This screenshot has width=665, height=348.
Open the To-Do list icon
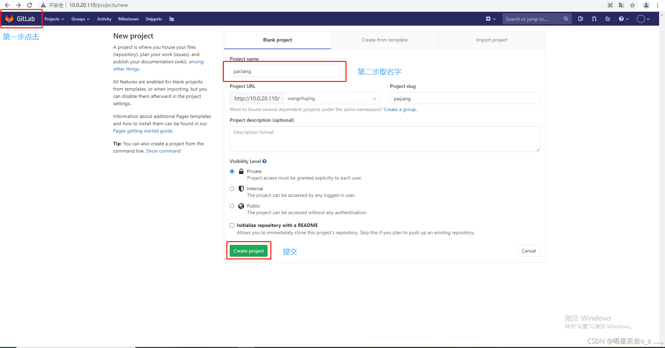608,19
